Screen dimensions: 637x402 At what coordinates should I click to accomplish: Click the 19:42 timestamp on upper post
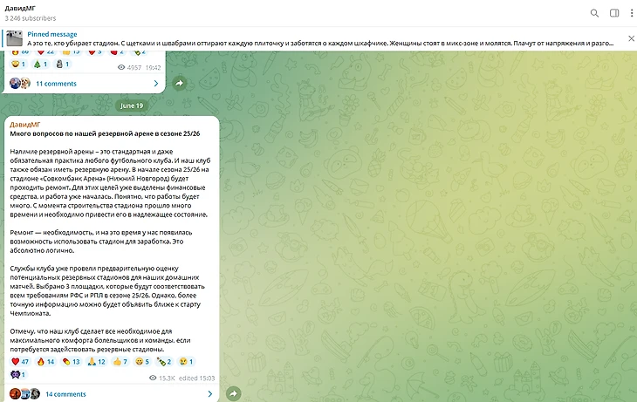click(x=154, y=68)
